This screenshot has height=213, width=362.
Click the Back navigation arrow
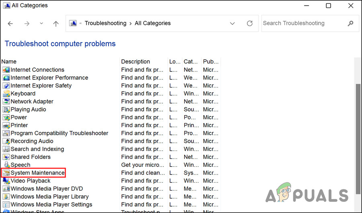click(x=10, y=24)
